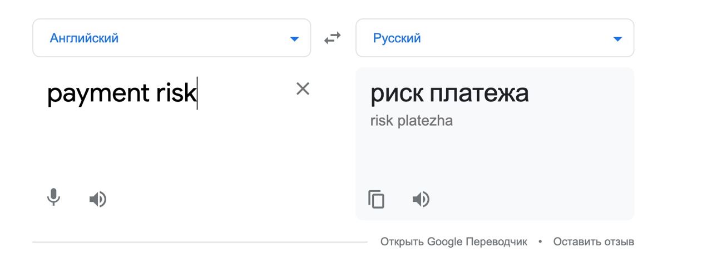Click the transliteration "risk platezha"
The image size is (712, 262).
tap(411, 121)
